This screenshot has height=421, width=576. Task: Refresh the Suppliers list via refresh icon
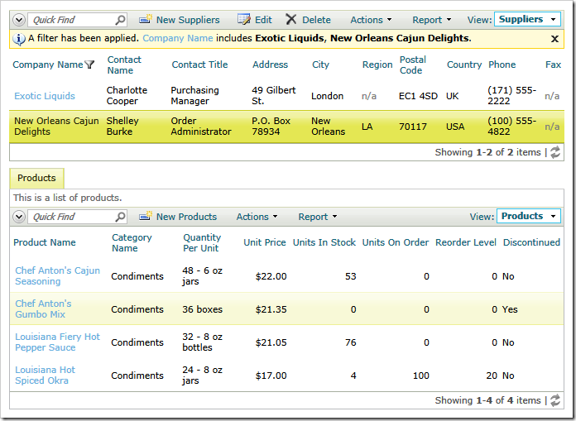tap(555, 152)
